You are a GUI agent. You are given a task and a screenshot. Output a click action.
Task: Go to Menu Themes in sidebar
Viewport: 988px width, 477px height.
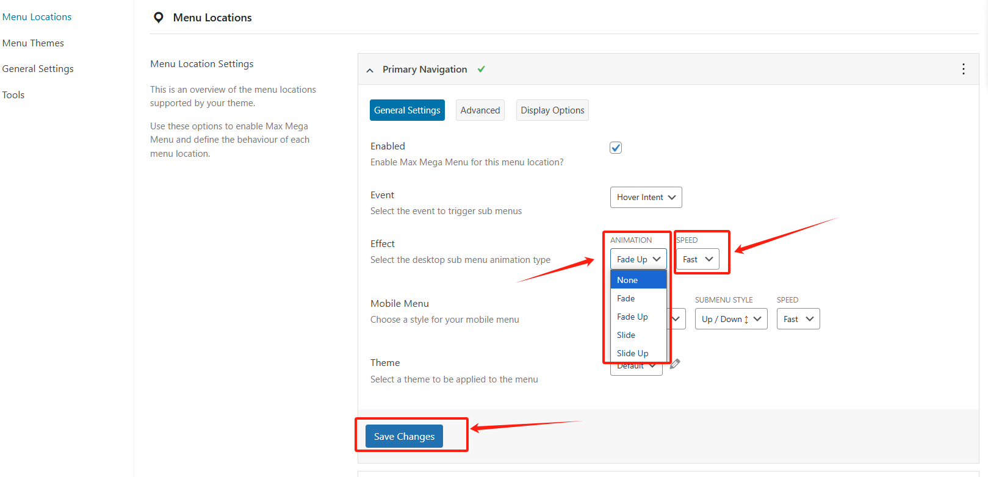[x=33, y=43]
